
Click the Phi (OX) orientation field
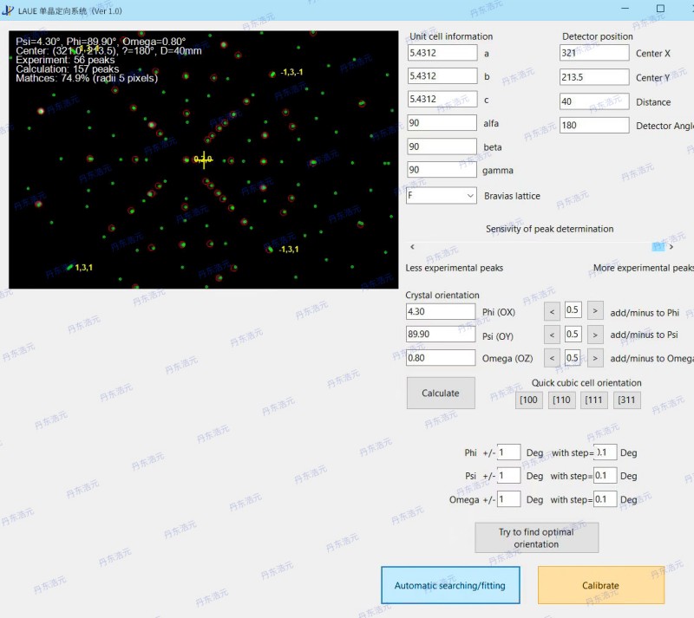[441, 311]
